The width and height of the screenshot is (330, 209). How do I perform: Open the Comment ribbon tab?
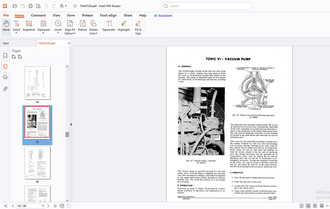point(38,15)
